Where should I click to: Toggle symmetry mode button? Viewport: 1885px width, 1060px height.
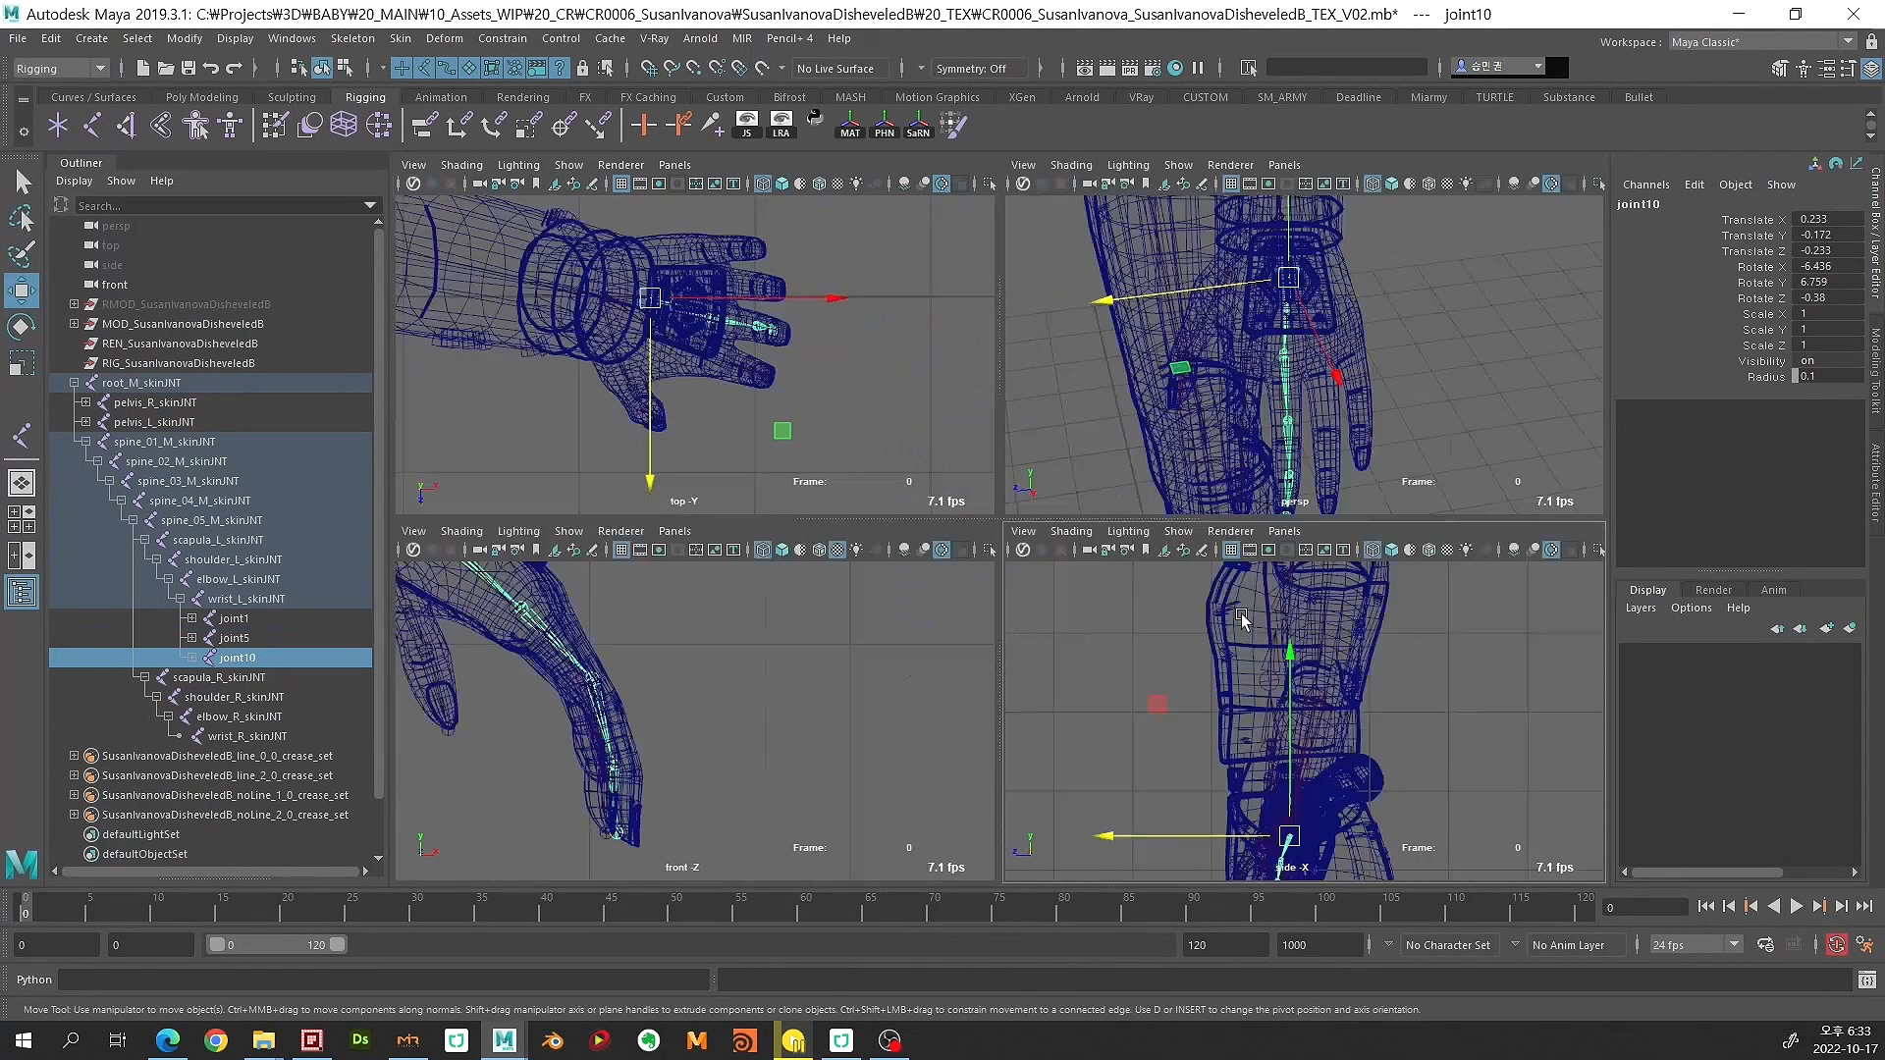tap(972, 68)
